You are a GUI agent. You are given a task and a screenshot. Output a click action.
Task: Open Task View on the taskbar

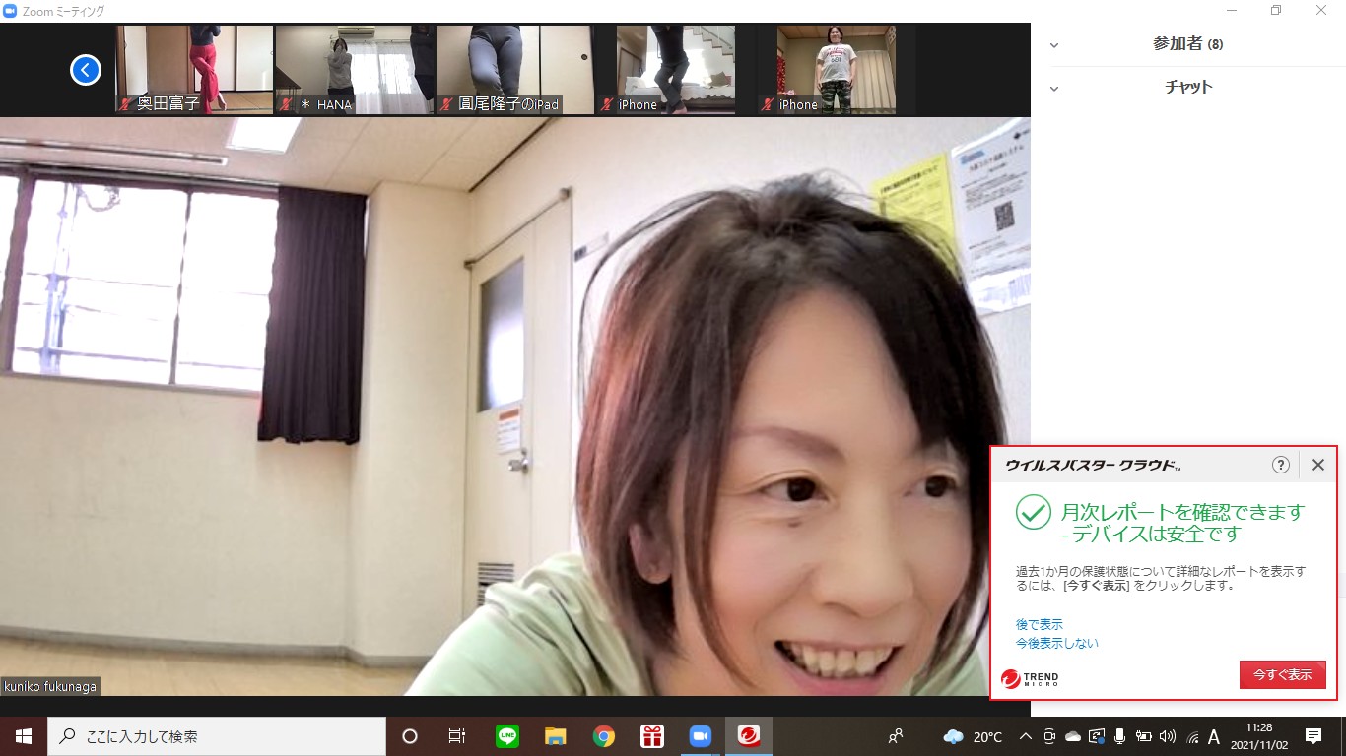point(457,736)
